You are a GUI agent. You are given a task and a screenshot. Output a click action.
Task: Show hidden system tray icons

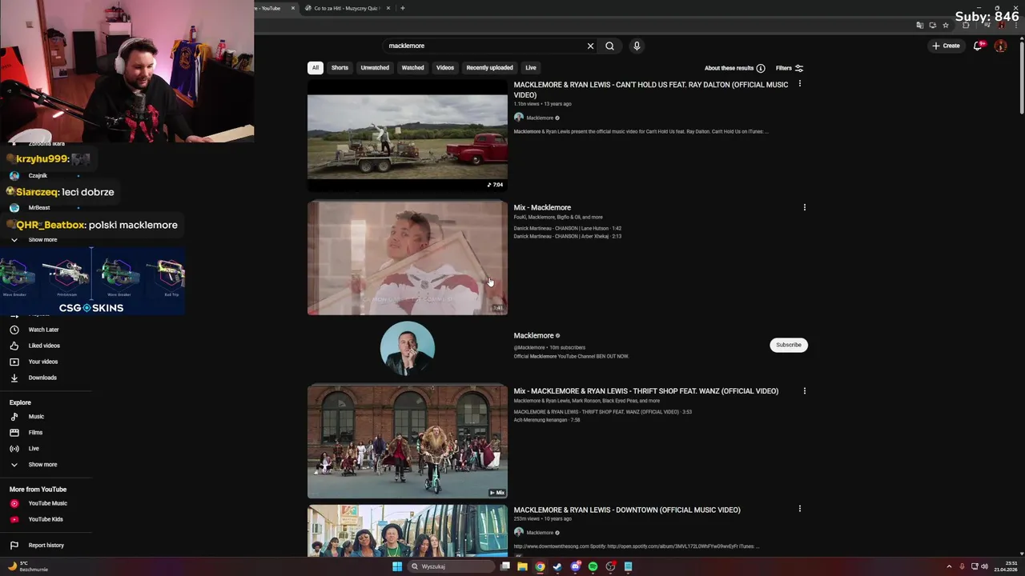tap(949, 566)
